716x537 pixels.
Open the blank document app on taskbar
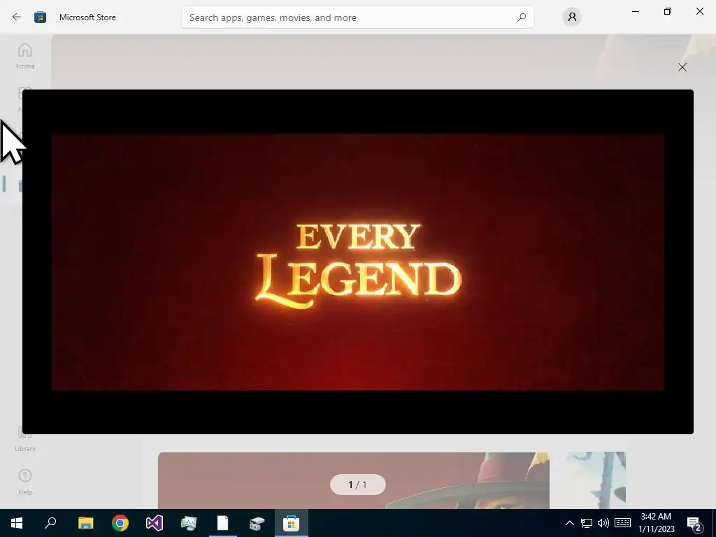(223, 523)
